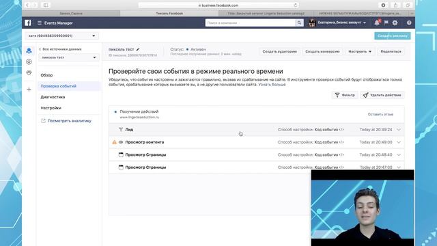437x246 pixels.
Task: Click the Safari back arrow
Action: [27, 5]
